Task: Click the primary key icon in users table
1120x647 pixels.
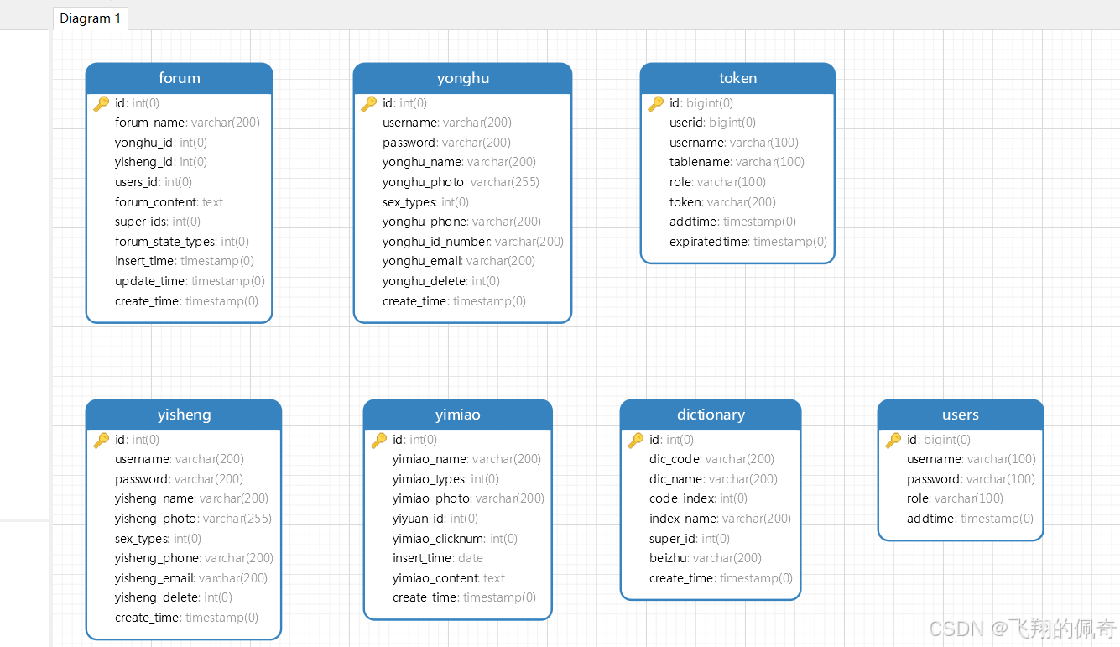Action: click(893, 440)
